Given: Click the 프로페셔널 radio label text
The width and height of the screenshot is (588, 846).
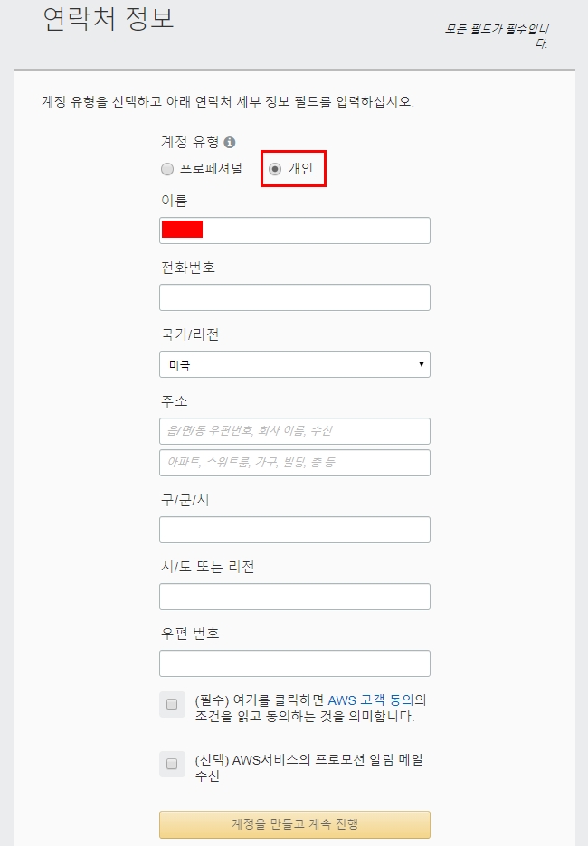Looking at the screenshot, I should (x=211, y=169).
